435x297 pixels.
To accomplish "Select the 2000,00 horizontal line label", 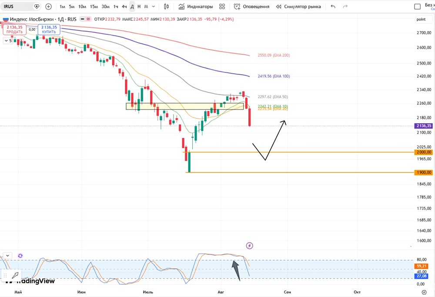I will point(424,152).
